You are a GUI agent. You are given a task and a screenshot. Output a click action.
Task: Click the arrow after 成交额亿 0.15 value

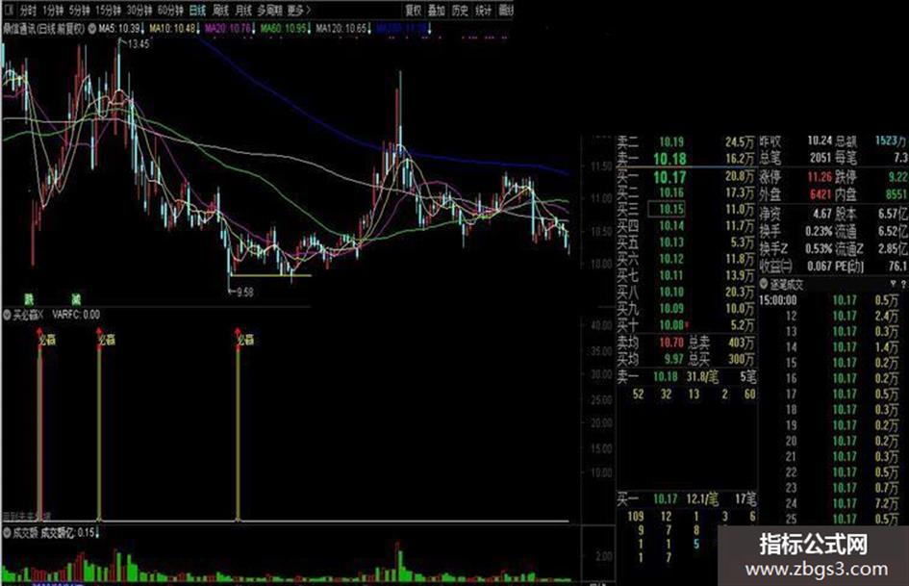[97, 533]
